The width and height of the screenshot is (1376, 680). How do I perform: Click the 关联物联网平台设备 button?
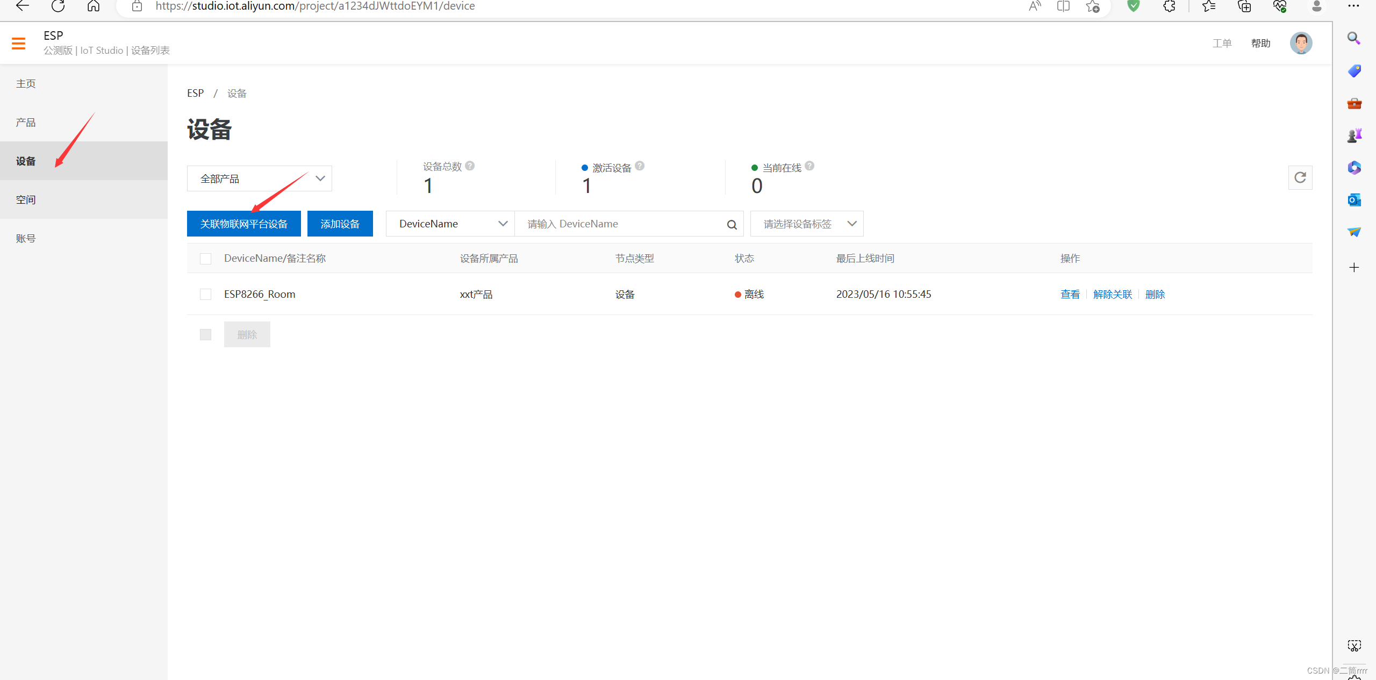(243, 224)
